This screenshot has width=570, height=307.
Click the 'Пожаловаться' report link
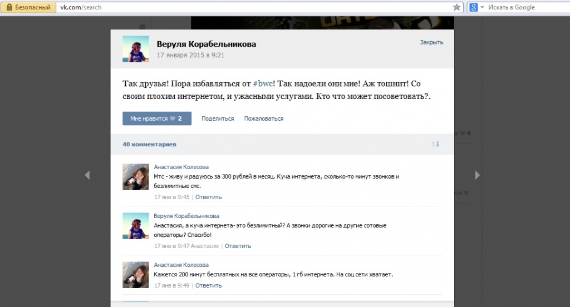coord(263,118)
